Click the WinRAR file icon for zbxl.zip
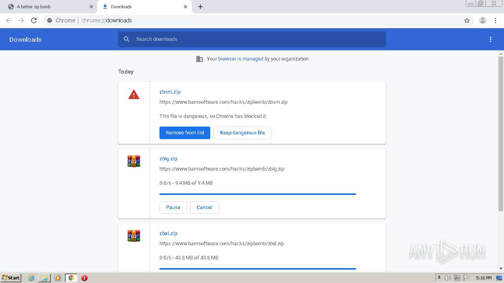The height and width of the screenshot is (283, 504). tap(134, 236)
